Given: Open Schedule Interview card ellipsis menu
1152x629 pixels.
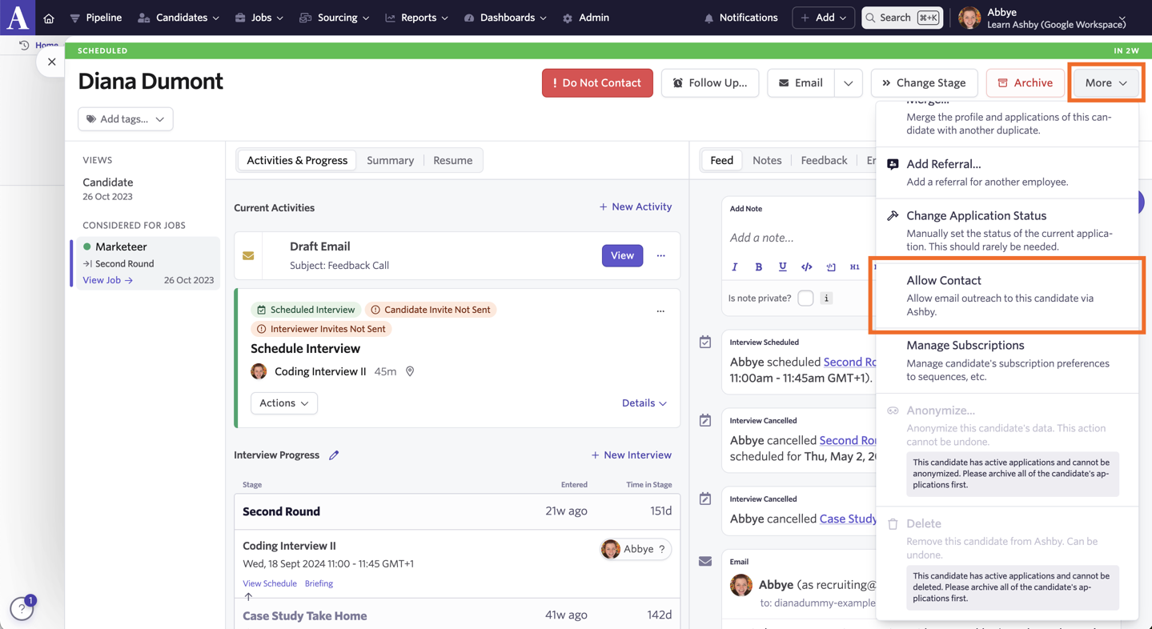Looking at the screenshot, I should coord(660,310).
